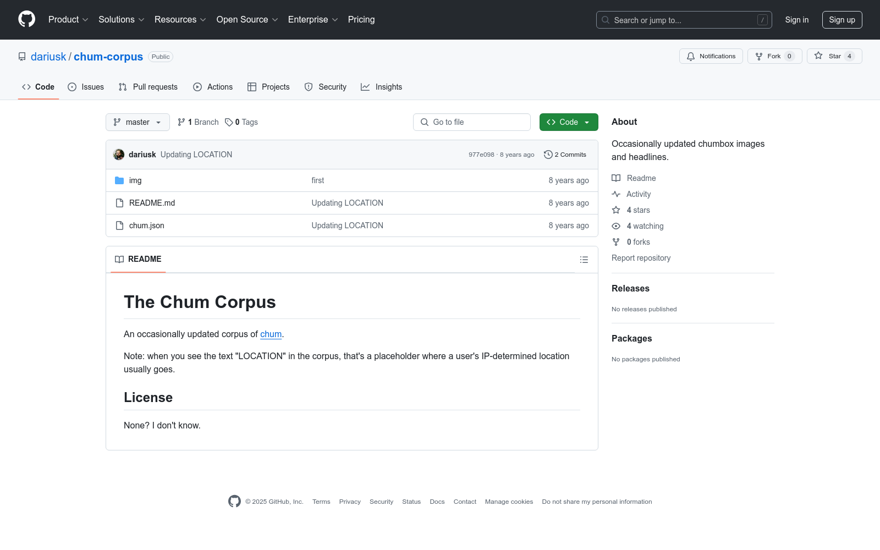Screen dimensions: 880x550
Task: Switch to the Issues tab
Action: click(86, 87)
